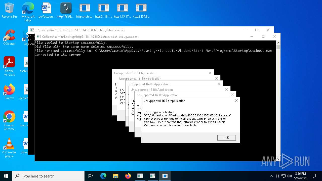Click the front dialog's title bar text
Image resolution: width=322 pixels, height=181 pixels.
(164, 101)
